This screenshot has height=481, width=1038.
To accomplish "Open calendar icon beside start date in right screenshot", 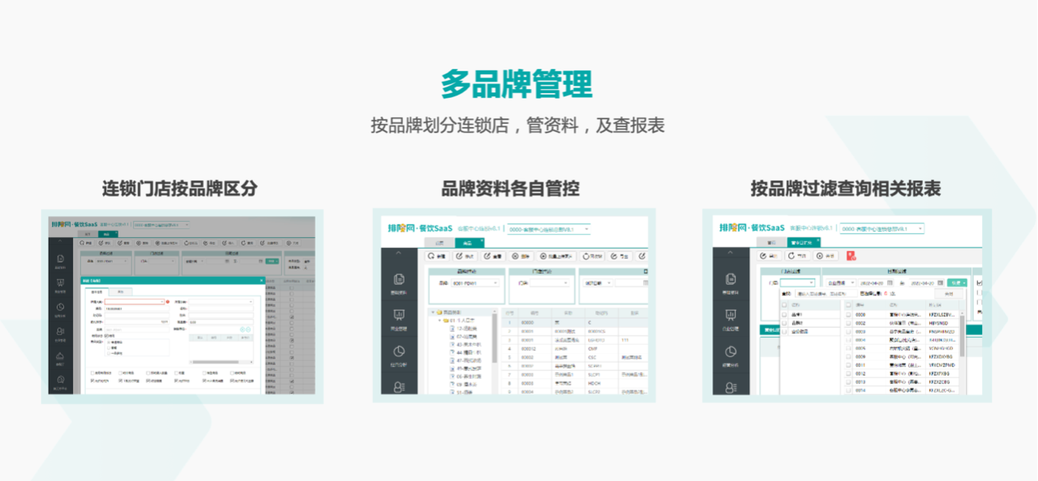I will 890,283.
